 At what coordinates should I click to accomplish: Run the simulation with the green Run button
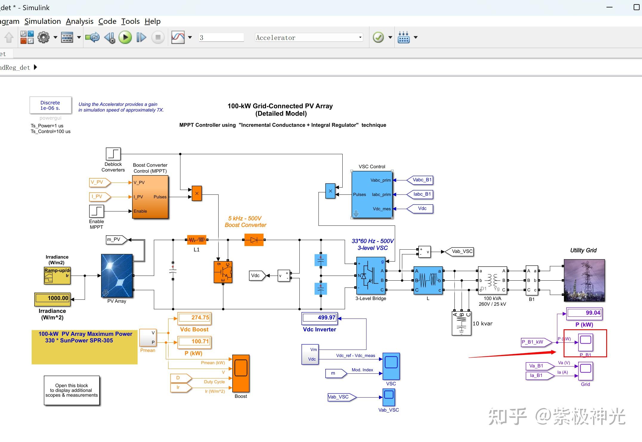point(125,37)
